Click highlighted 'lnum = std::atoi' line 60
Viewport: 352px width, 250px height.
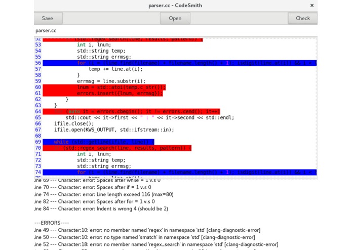104,87
